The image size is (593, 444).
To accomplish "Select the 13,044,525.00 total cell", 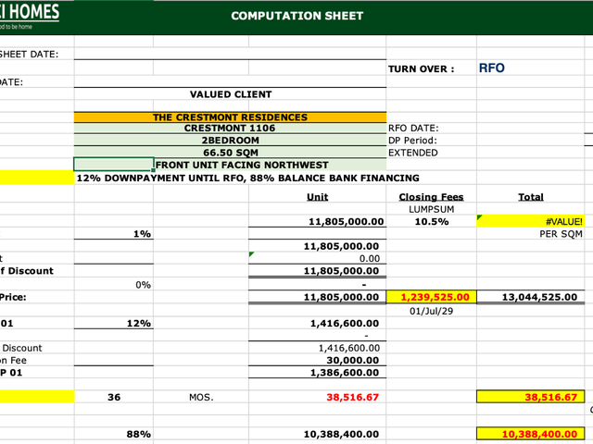I will click(x=530, y=297).
